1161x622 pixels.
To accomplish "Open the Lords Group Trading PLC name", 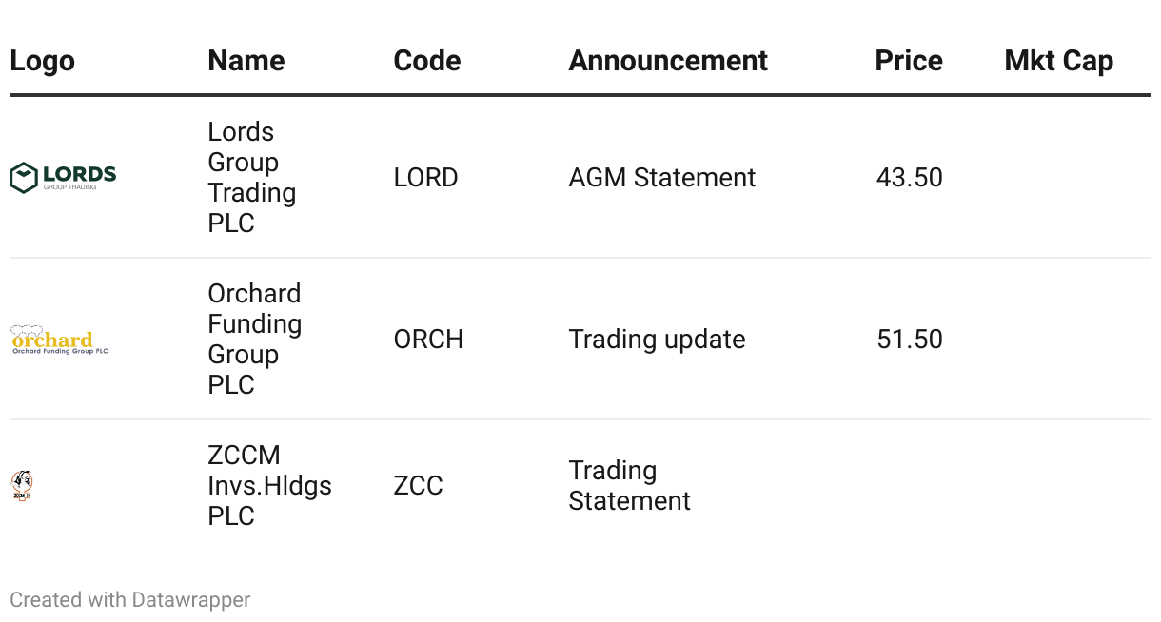I will pos(251,178).
